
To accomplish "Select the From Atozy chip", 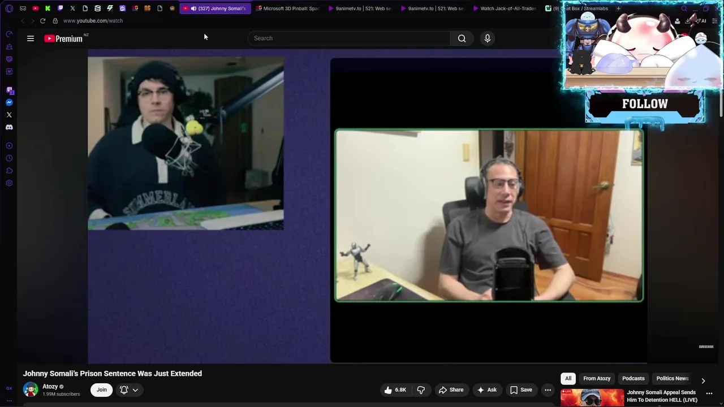I will 597,378.
